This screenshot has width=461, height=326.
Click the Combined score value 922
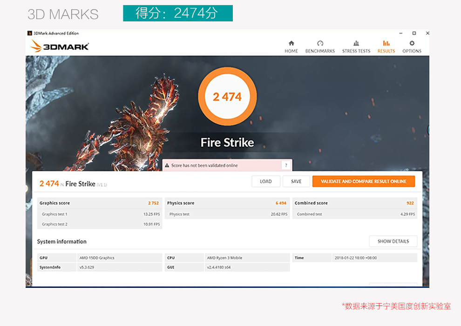[410, 203]
